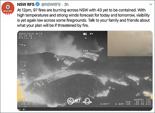Viewport: 155px width, 113px height.
Task: Click the blue verified badge
Action: (x=38, y=4)
